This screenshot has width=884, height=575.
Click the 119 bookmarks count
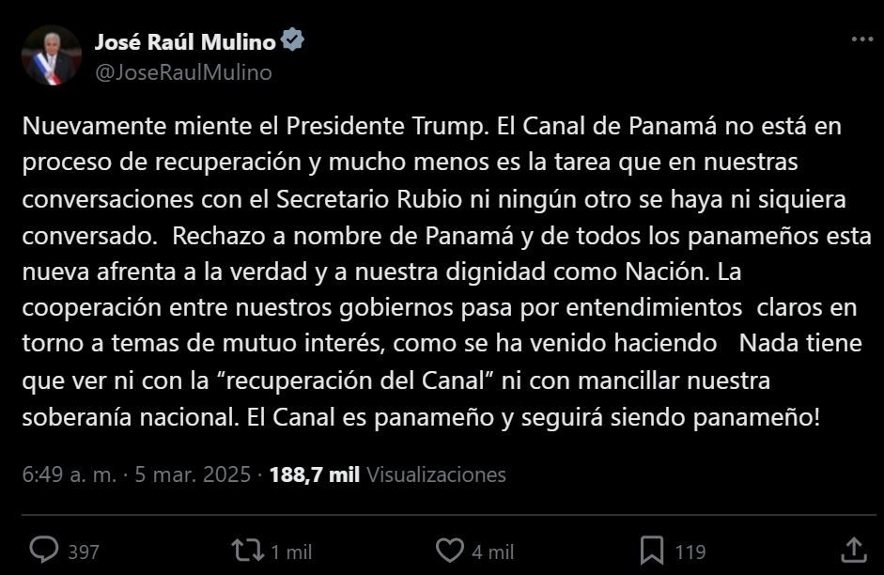point(690,552)
